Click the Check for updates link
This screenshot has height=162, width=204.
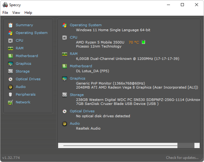[x=182, y=158]
